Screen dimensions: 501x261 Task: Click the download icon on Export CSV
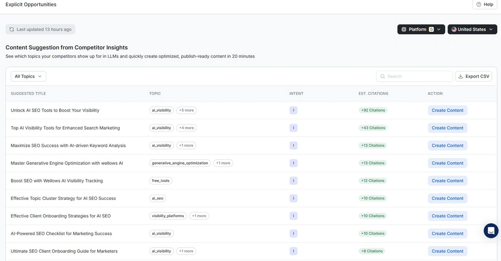pos(461,76)
